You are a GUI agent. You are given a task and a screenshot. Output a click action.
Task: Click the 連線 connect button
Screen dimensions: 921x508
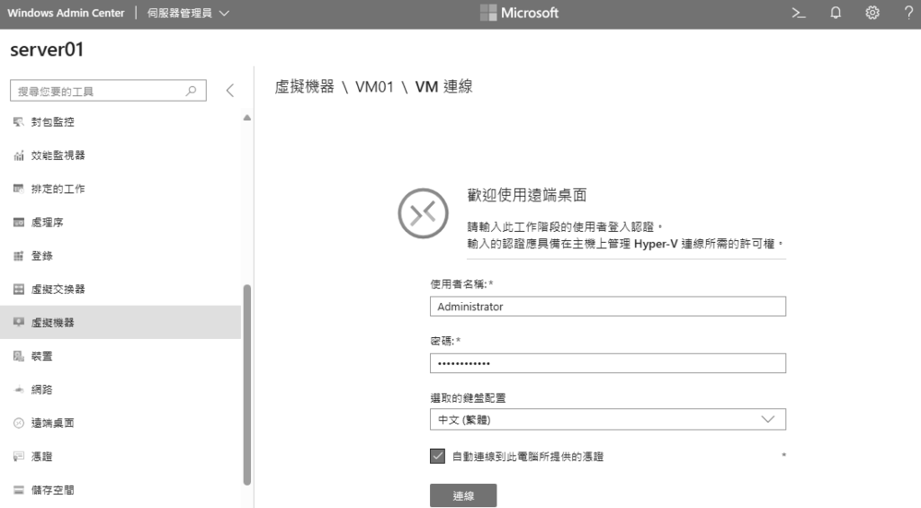tap(463, 495)
